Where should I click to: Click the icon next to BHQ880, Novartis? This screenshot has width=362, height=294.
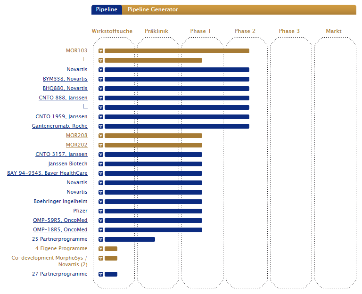(x=101, y=89)
